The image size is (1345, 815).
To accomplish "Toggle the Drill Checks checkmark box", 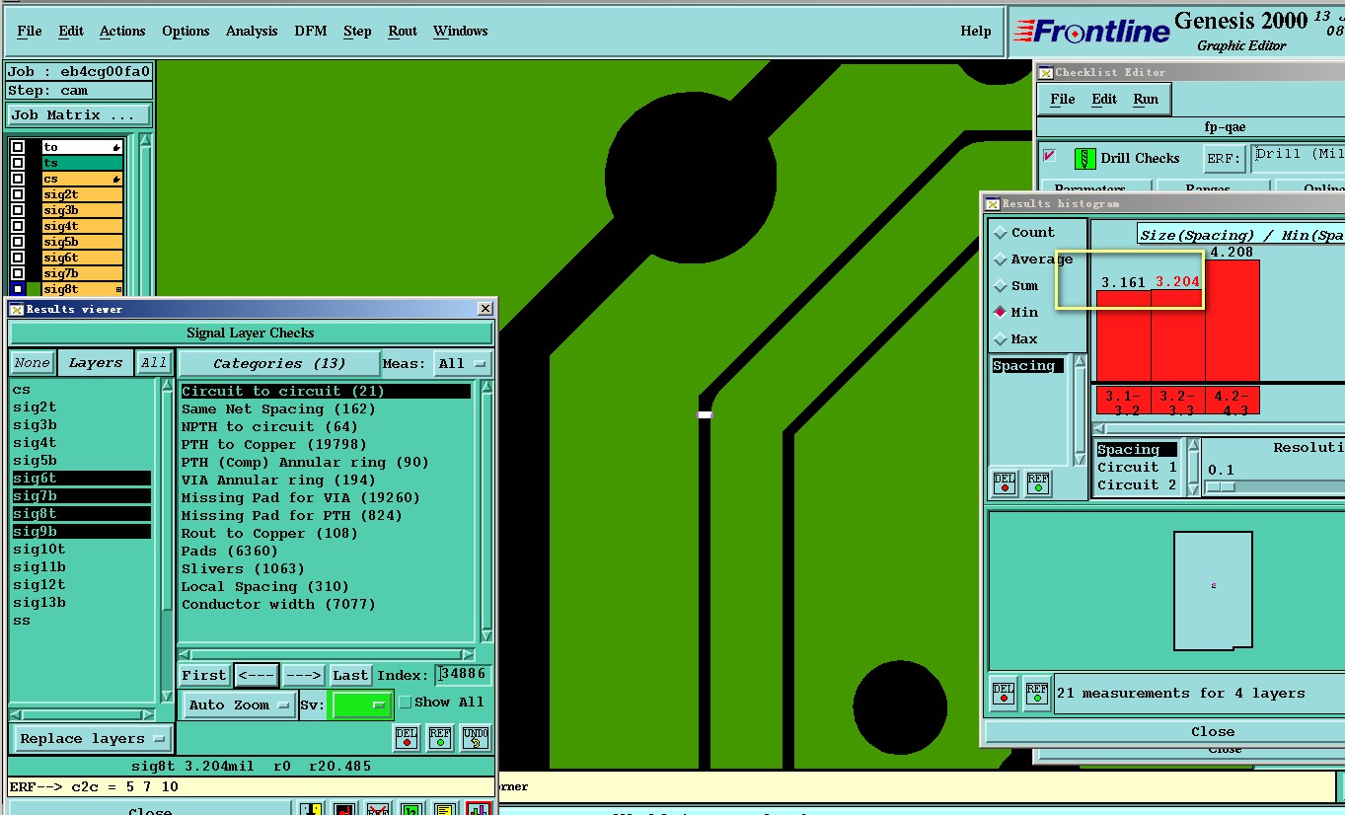I will pyautogui.click(x=1050, y=156).
